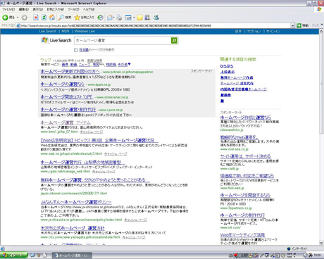Click the scrollbar down arrow

[321, 243]
